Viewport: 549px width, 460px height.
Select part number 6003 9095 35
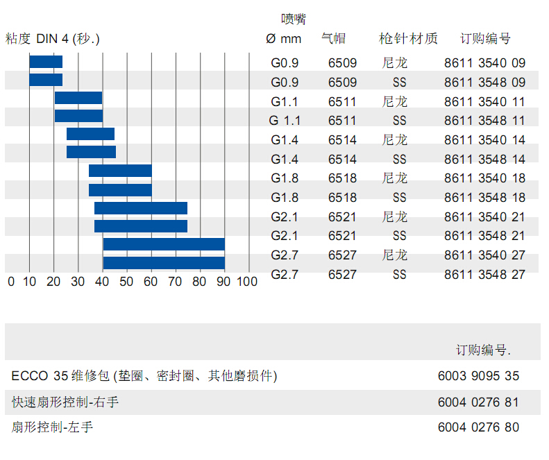click(478, 376)
